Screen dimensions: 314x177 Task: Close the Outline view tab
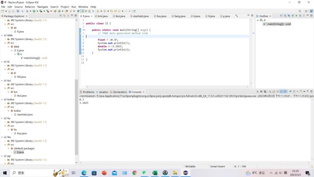pyautogui.click(x=270, y=16)
